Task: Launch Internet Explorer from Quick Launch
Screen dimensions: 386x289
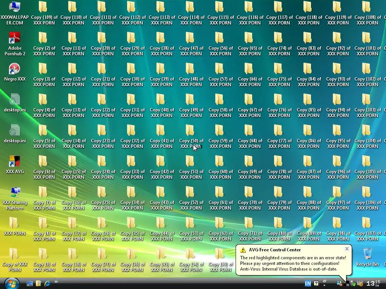Action: [47, 284]
